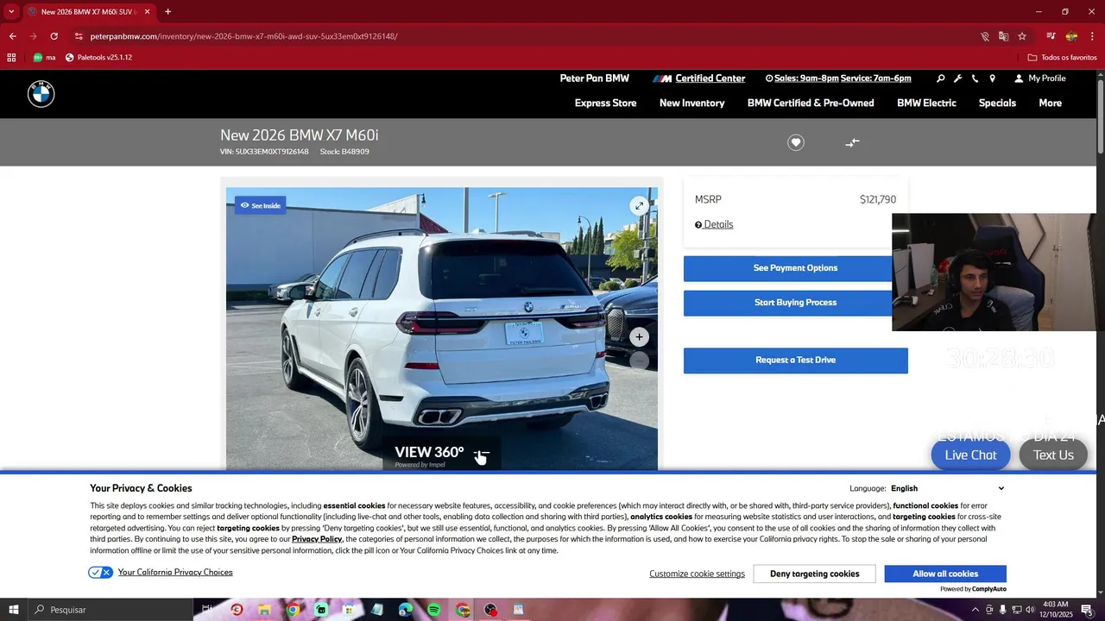This screenshot has width=1105, height=621.
Task: Click Allow all cookies button
Action: click(x=945, y=574)
